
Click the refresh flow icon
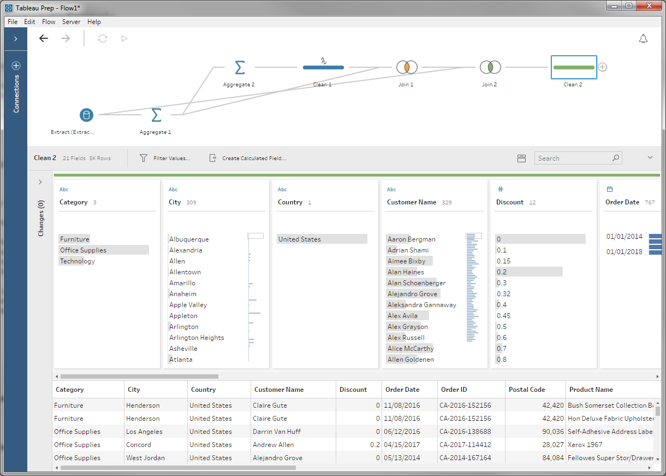click(103, 38)
